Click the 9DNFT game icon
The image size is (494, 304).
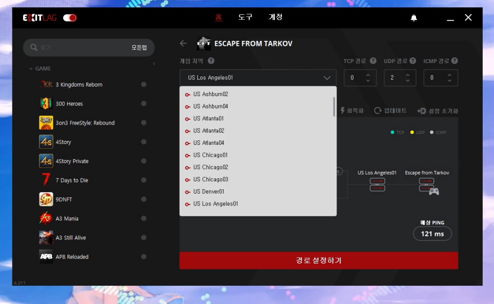pyautogui.click(x=46, y=199)
